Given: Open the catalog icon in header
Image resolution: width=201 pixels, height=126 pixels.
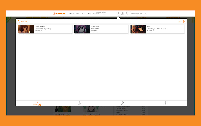Looking at the screenshot, I should (x=123, y=14).
